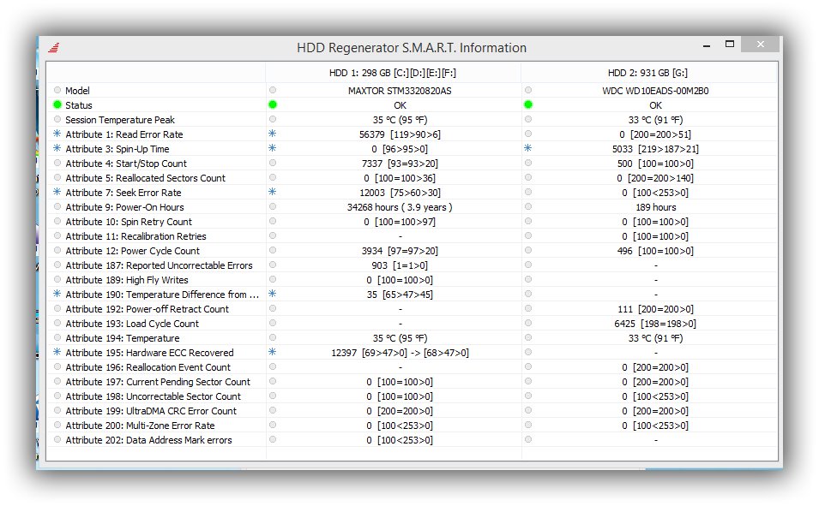Screen dimensions: 819x506
Task: Select HDD 1: 298 GB column header
Action: click(392, 73)
